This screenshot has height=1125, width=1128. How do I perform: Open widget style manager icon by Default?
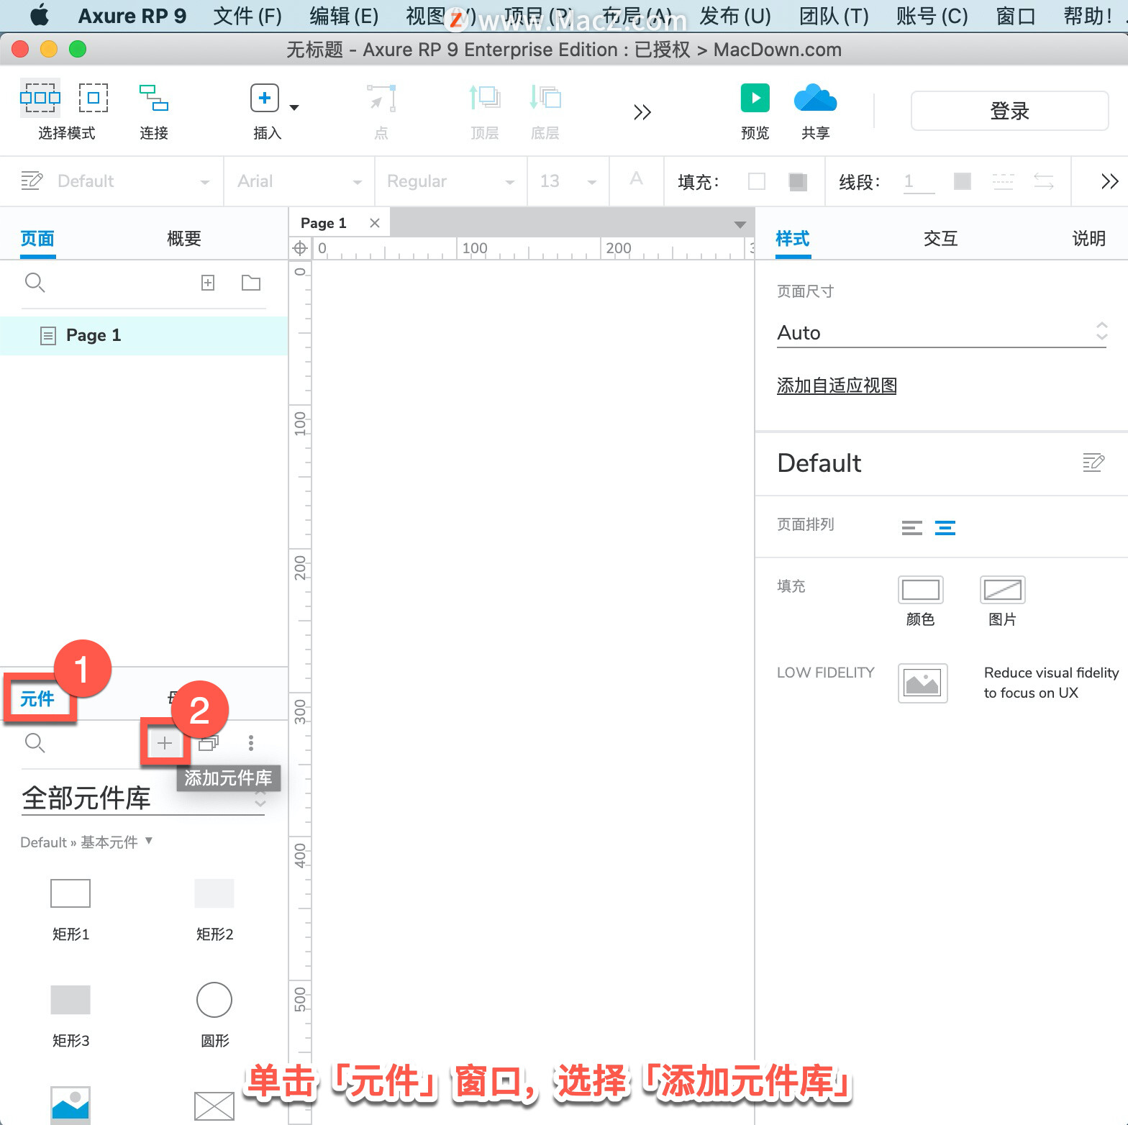pyautogui.click(x=32, y=181)
